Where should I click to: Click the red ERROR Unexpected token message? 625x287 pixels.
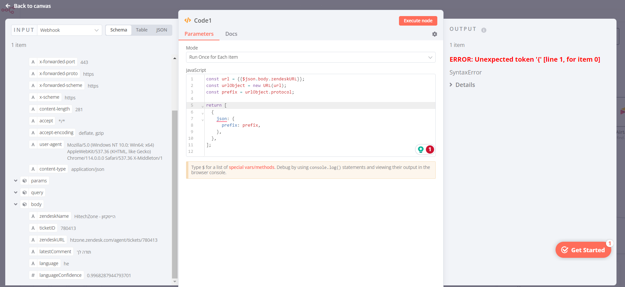pos(525,59)
